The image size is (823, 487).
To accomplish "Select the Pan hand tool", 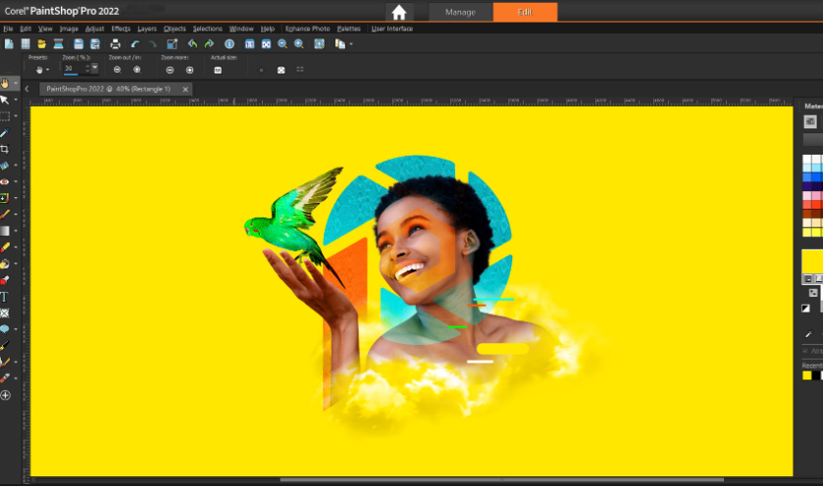I will (5, 83).
